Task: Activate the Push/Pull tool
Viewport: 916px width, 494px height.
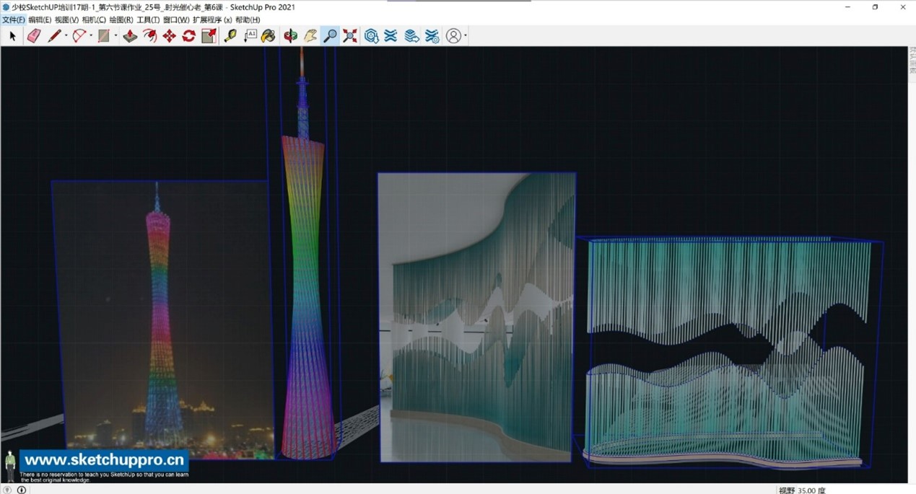Action: tap(130, 36)
